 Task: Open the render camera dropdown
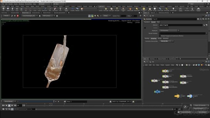pyautogui.click(x=48, y=16)
